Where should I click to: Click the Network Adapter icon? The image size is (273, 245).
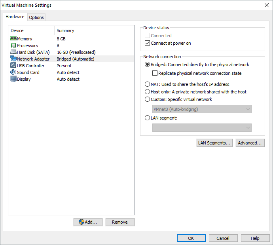pyautogui.click(x=13, y=59)
